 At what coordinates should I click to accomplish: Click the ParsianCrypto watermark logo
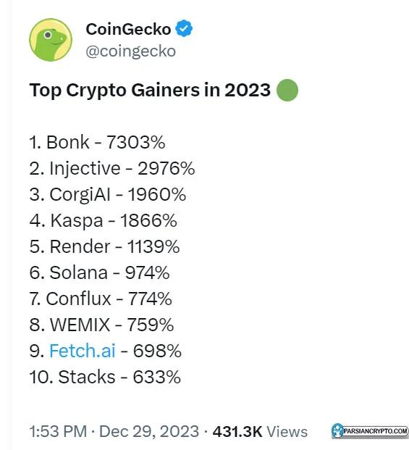[370, 431]
